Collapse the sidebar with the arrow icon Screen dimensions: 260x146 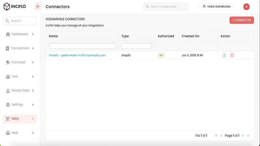tap(38, 6)
